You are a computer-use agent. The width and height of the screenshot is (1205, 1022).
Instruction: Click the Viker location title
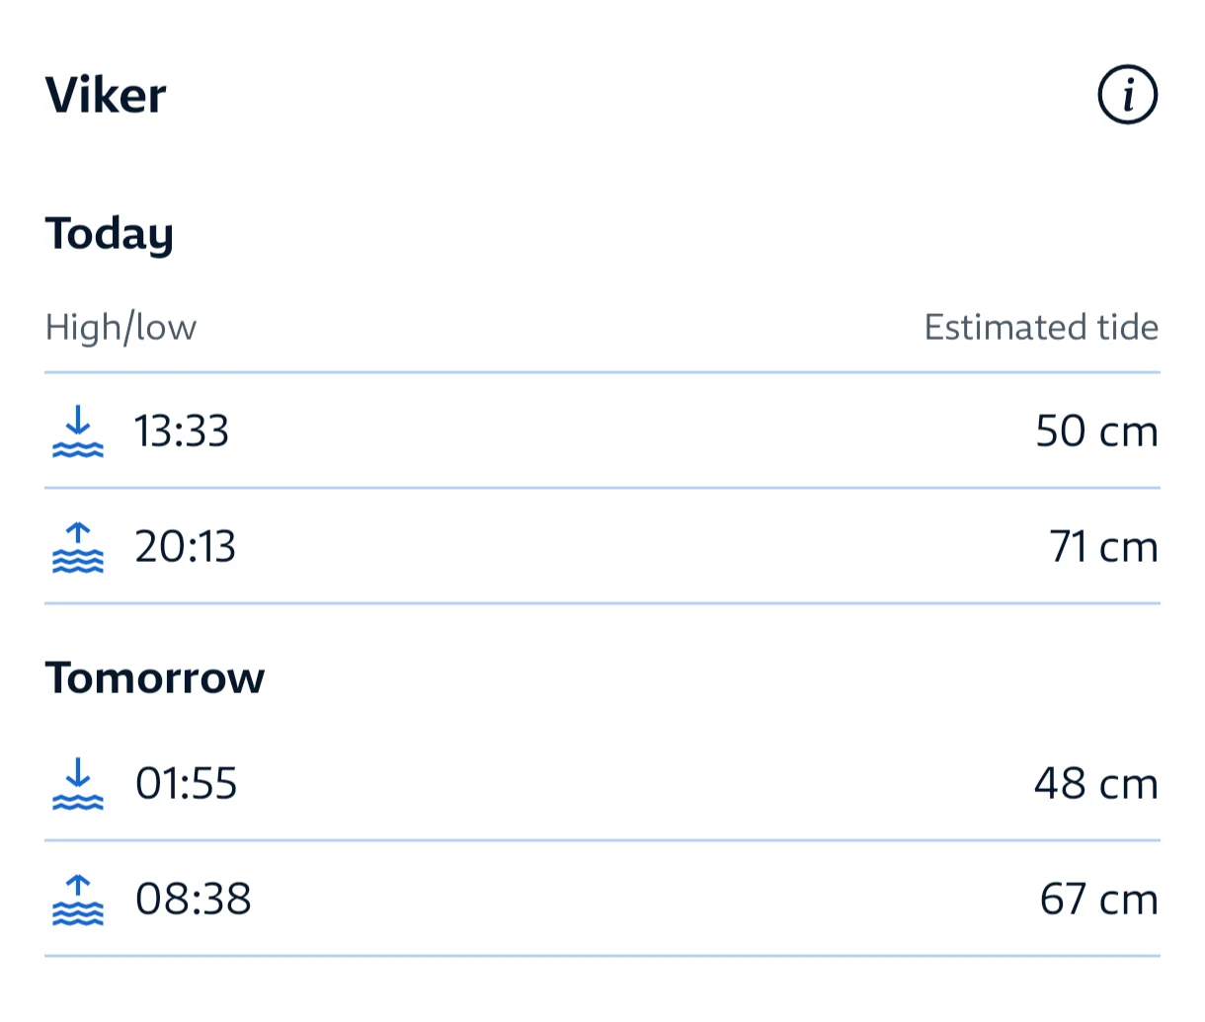point(106,96)
